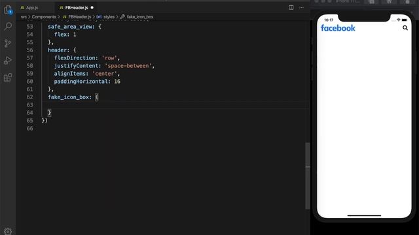This screenshot has width=419, height=235.
Task: Click the Wi-Fi icon in simulator status bar
Action: (x=399, y=20)
